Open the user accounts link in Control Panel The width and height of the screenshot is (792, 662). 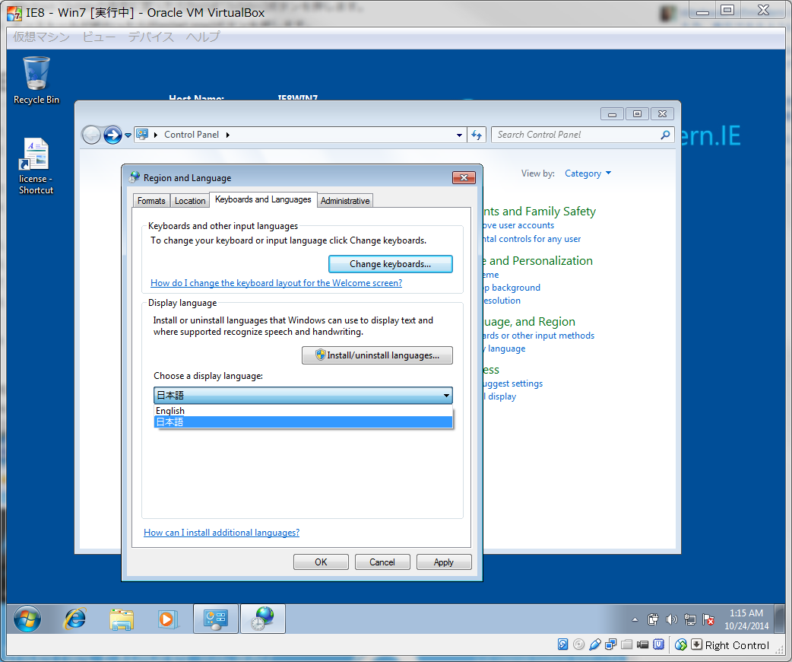coord(518,225)
